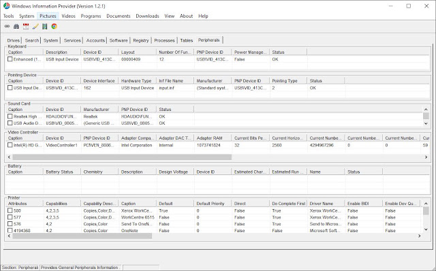Open the Tools menu
This screenshot has height=271, width=436.
tap(8, 16)
